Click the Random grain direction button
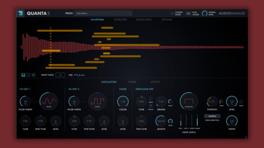The width and height of the screenshot is (264, 148). [x=212, y=116]
